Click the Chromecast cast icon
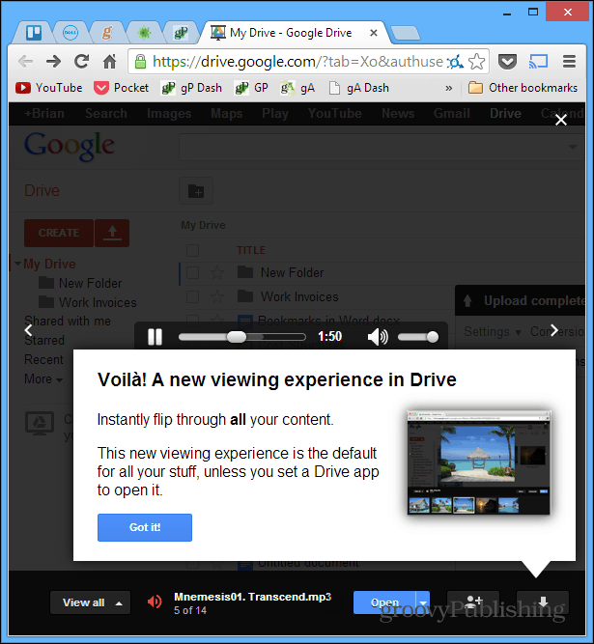594x644 pixels. pyautogui.click(x=538, y=62)
